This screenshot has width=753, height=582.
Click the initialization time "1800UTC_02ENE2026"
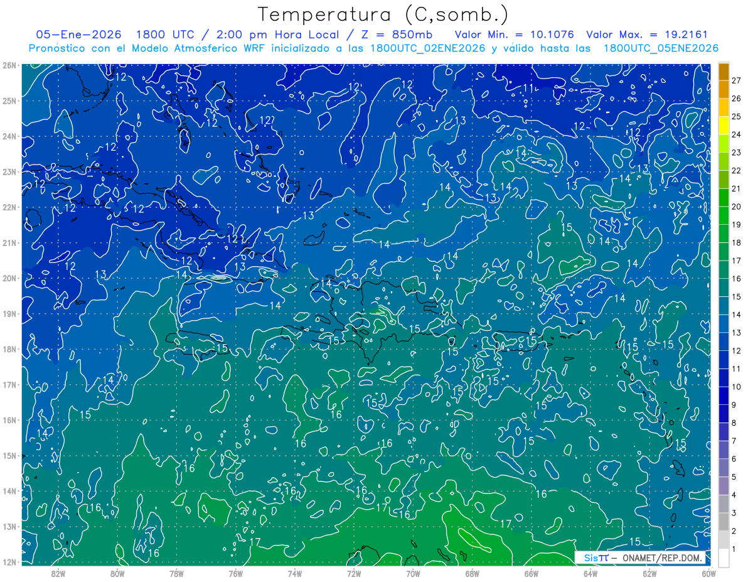428,48
